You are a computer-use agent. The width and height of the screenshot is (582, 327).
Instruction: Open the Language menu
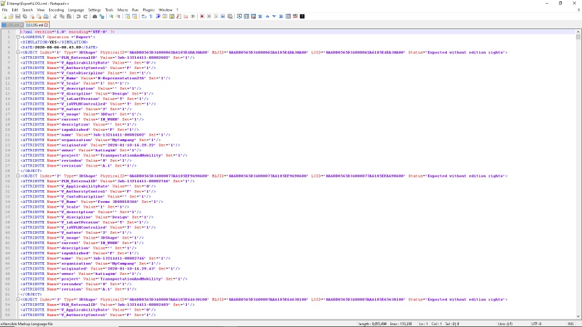coord(76,10)
